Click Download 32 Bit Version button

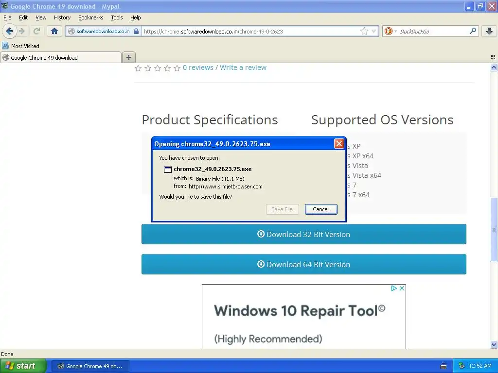click(x=303, y=234)
